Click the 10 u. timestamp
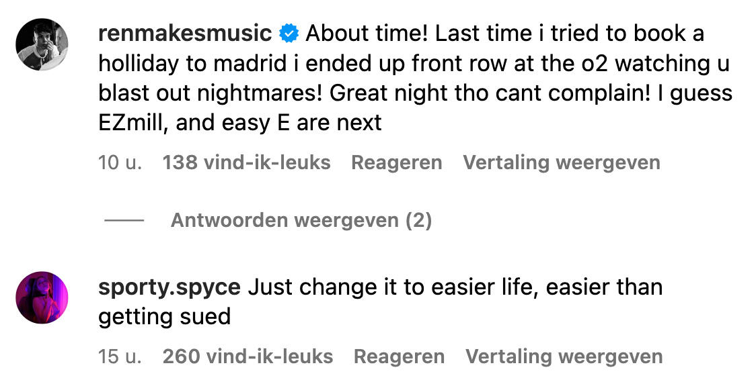 click(x=120, y=162)
